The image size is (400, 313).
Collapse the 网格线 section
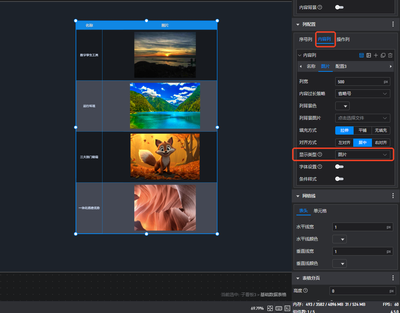(298, 196)
